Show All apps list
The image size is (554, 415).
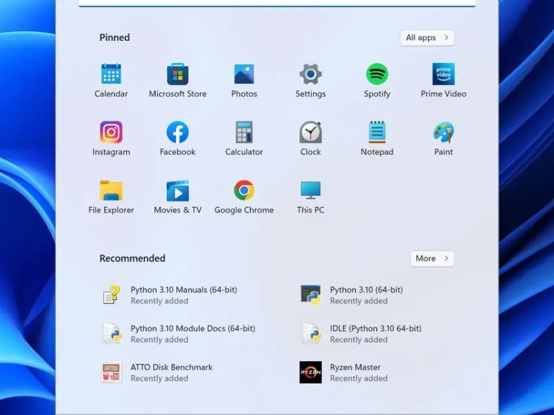[427, 38]
